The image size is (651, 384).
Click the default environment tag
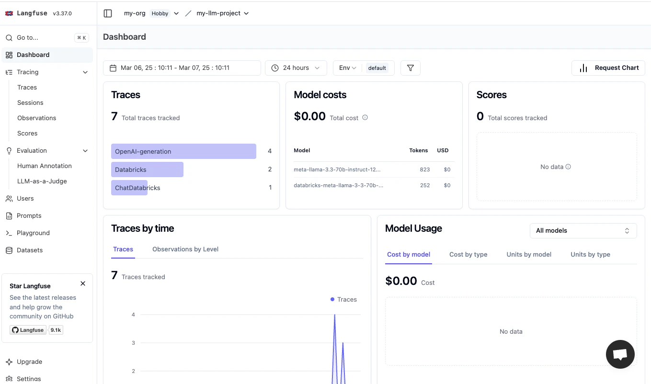(x=377, y=68)
